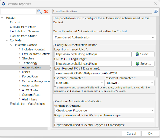
Task: Click the ZAP logo in the title bar
Action: point(3,4)
